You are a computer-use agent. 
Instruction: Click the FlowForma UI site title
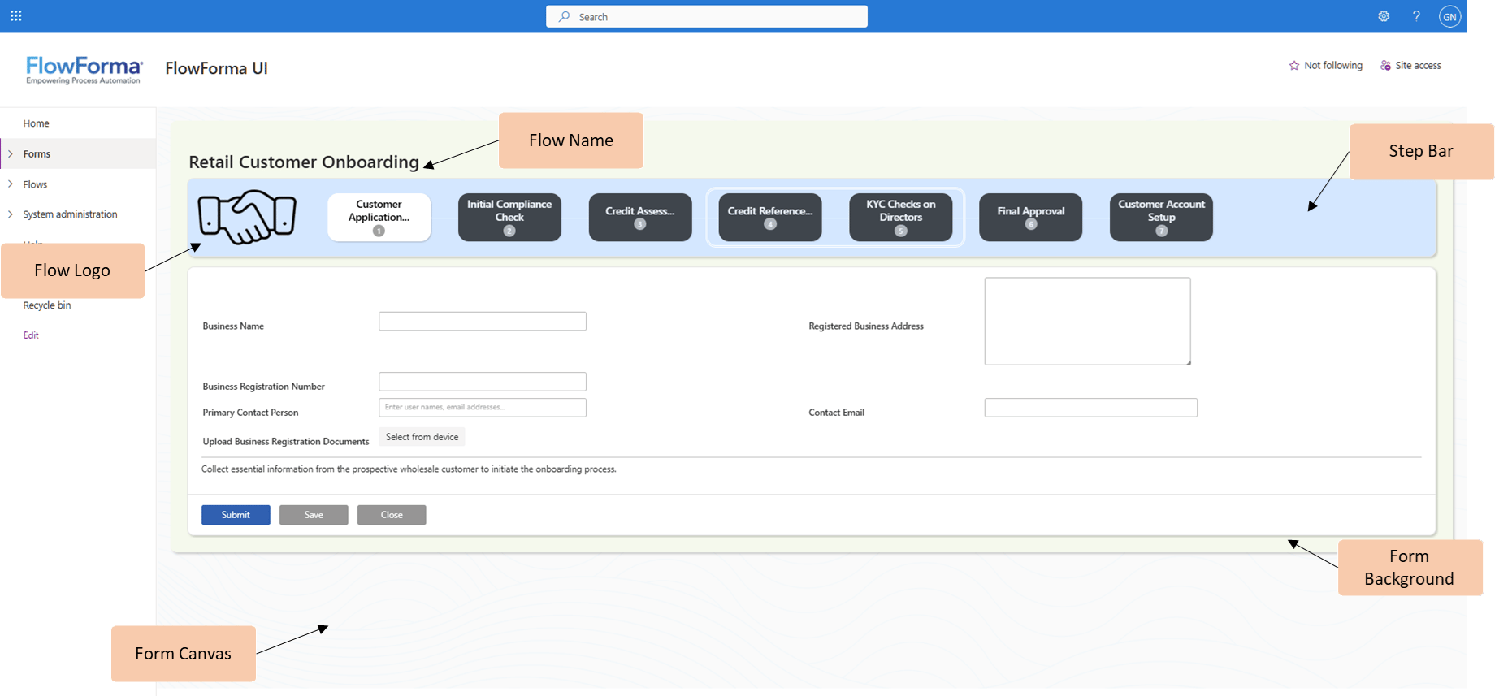216,68
